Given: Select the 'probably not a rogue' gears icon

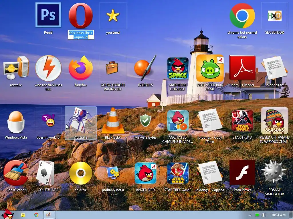Looking at the screenshot, I should pyautogui.click(x=113, y=173).
